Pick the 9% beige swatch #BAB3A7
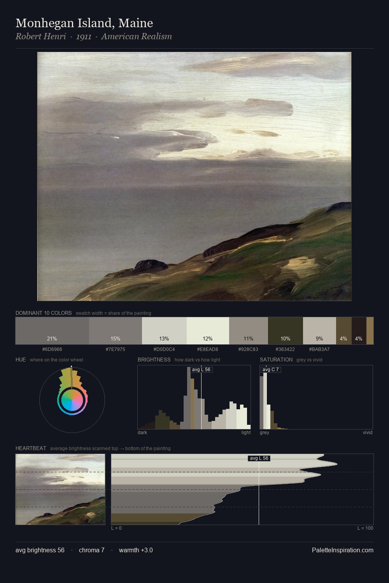This screenshot has height=583, width=389. click(319, 331)
